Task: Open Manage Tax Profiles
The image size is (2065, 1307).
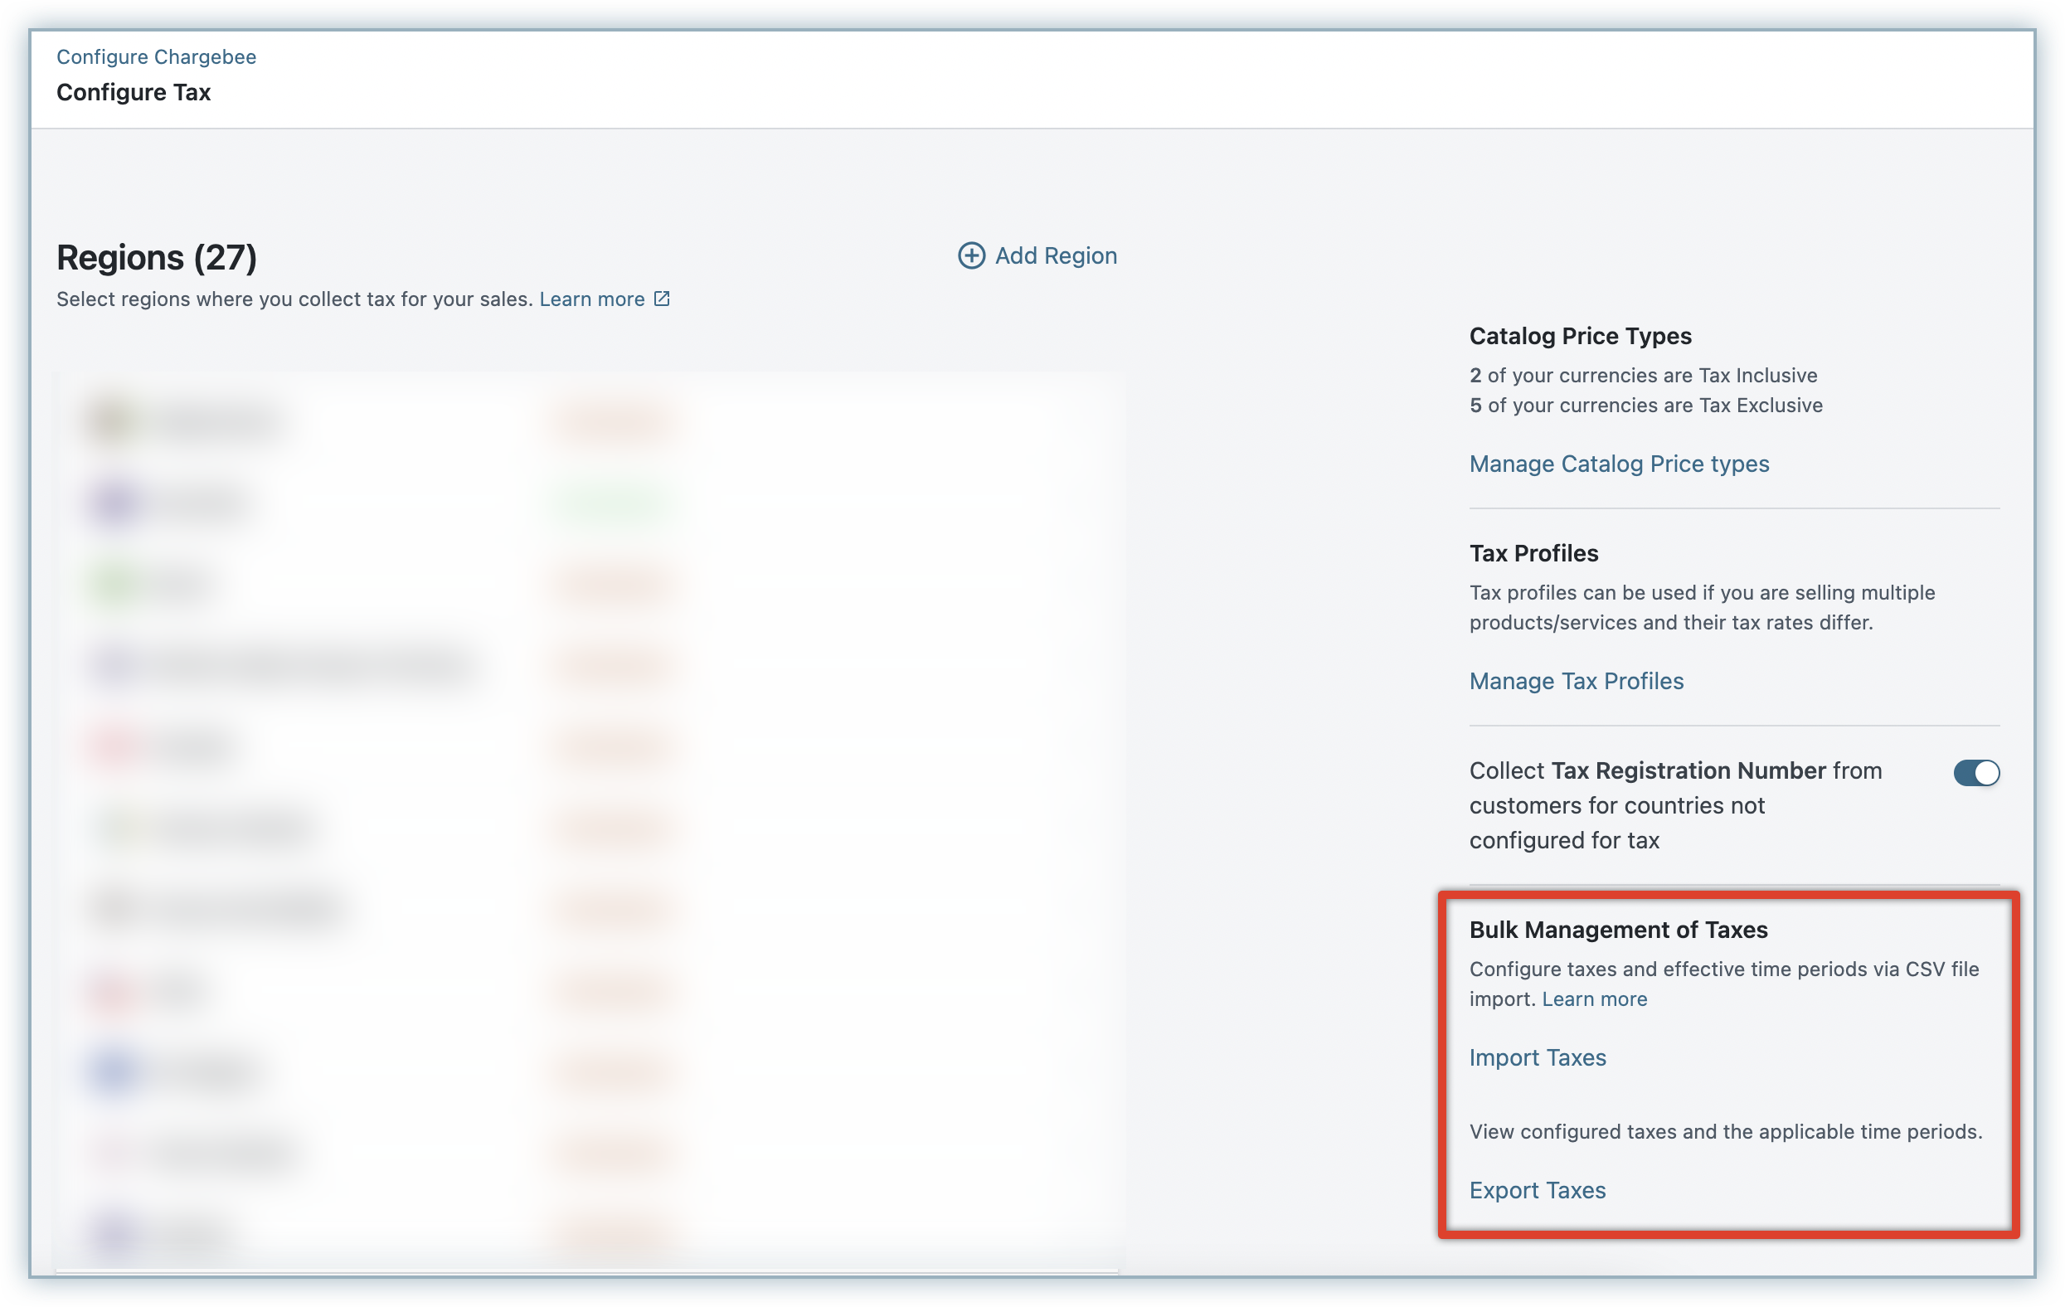Action: coord(1577,681)
